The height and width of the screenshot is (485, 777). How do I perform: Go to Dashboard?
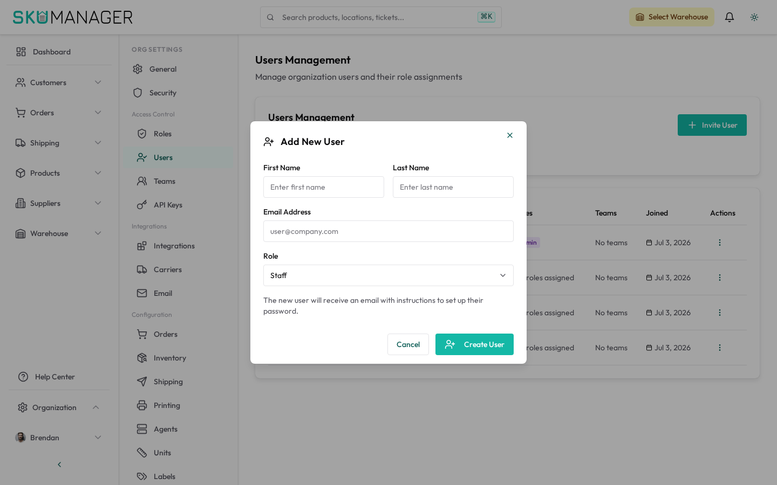click(59, 52)
